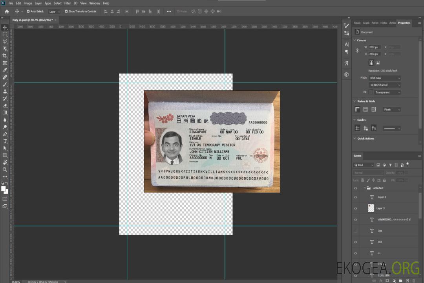
Task: Click the three dots more options button
Action: click(169, 11)
